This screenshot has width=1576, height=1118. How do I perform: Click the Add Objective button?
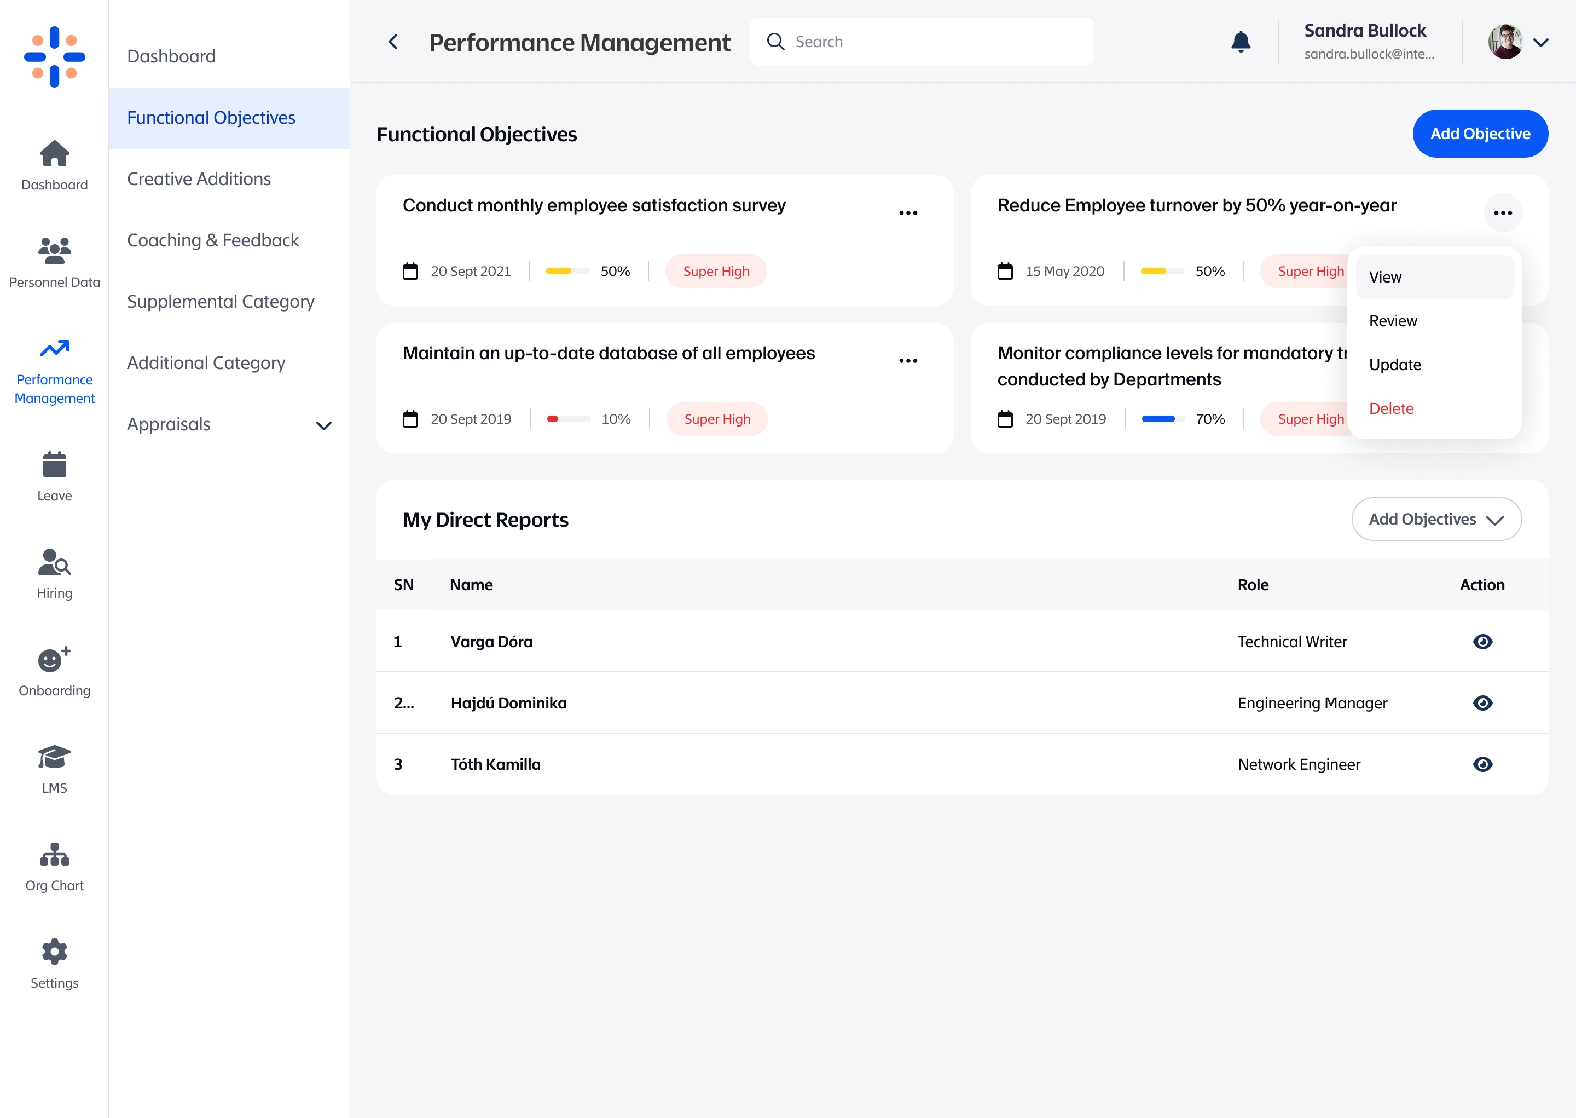coord(1480,134)
